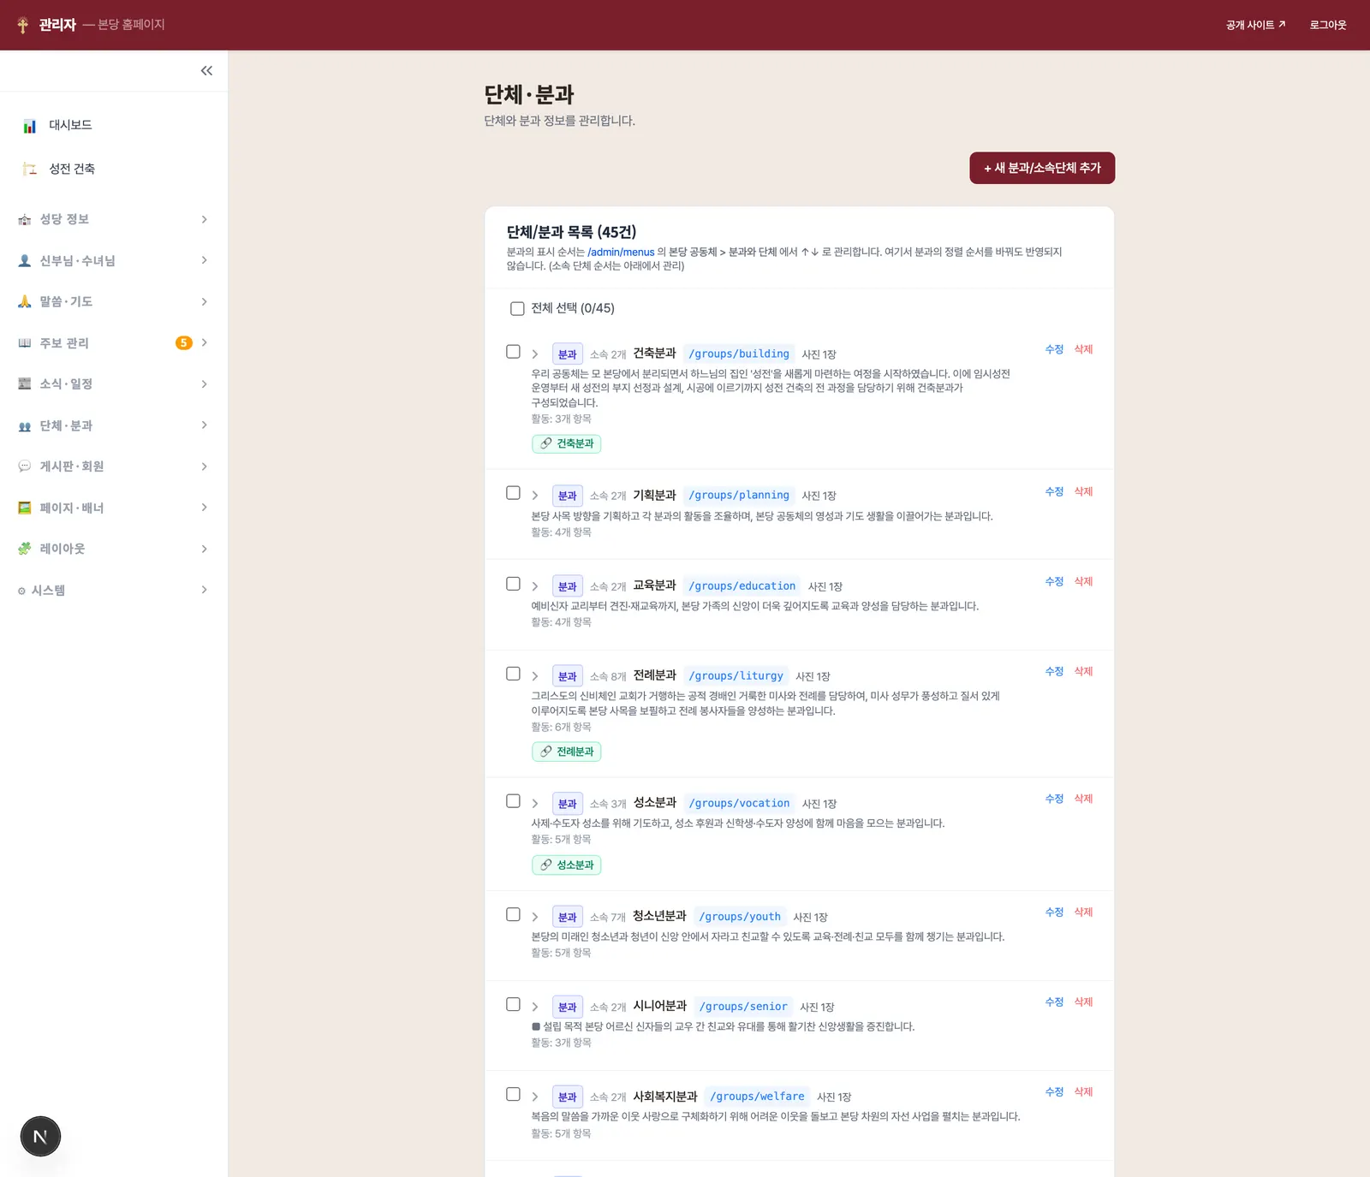Image resolution: width=1370 pixels, height=1177 pixels.
Task: Click 사진 1장 on 교육분과 row
Action: click(x=825, y=586)
